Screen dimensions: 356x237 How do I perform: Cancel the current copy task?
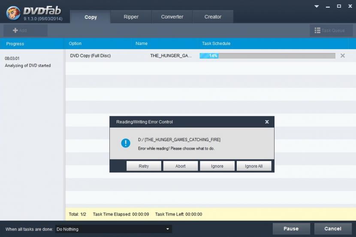(333, 228)
